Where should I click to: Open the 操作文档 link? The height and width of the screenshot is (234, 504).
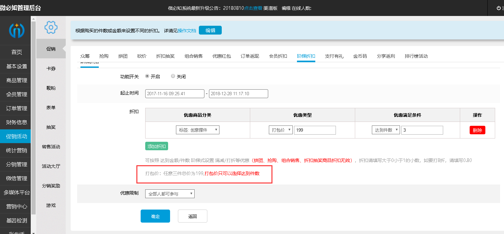(187, 30)
